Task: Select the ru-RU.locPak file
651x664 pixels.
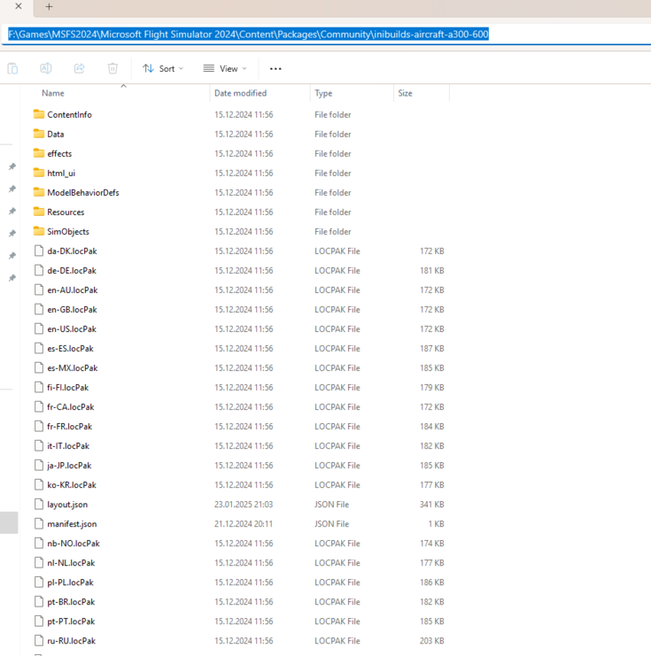Action: coord(71,640)
